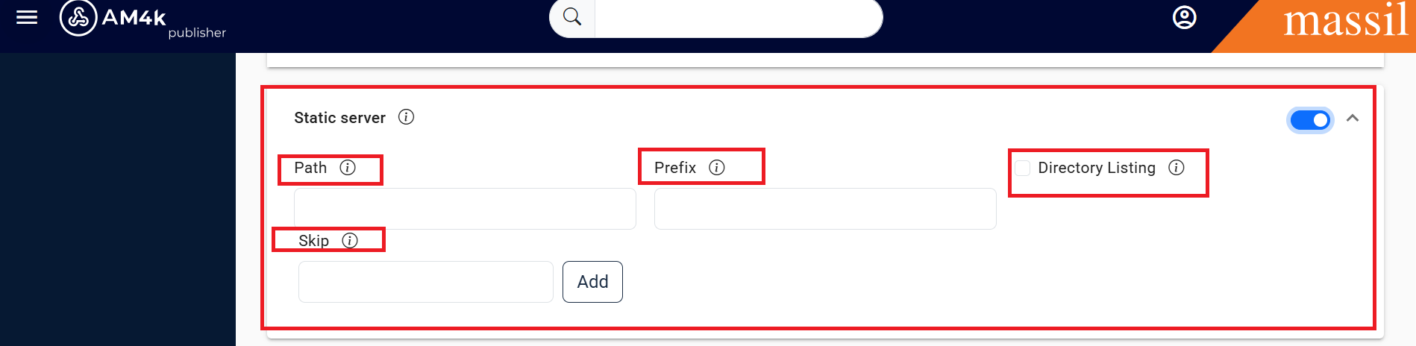
Task: Click into the Skip text field
Action: (425, 282)
